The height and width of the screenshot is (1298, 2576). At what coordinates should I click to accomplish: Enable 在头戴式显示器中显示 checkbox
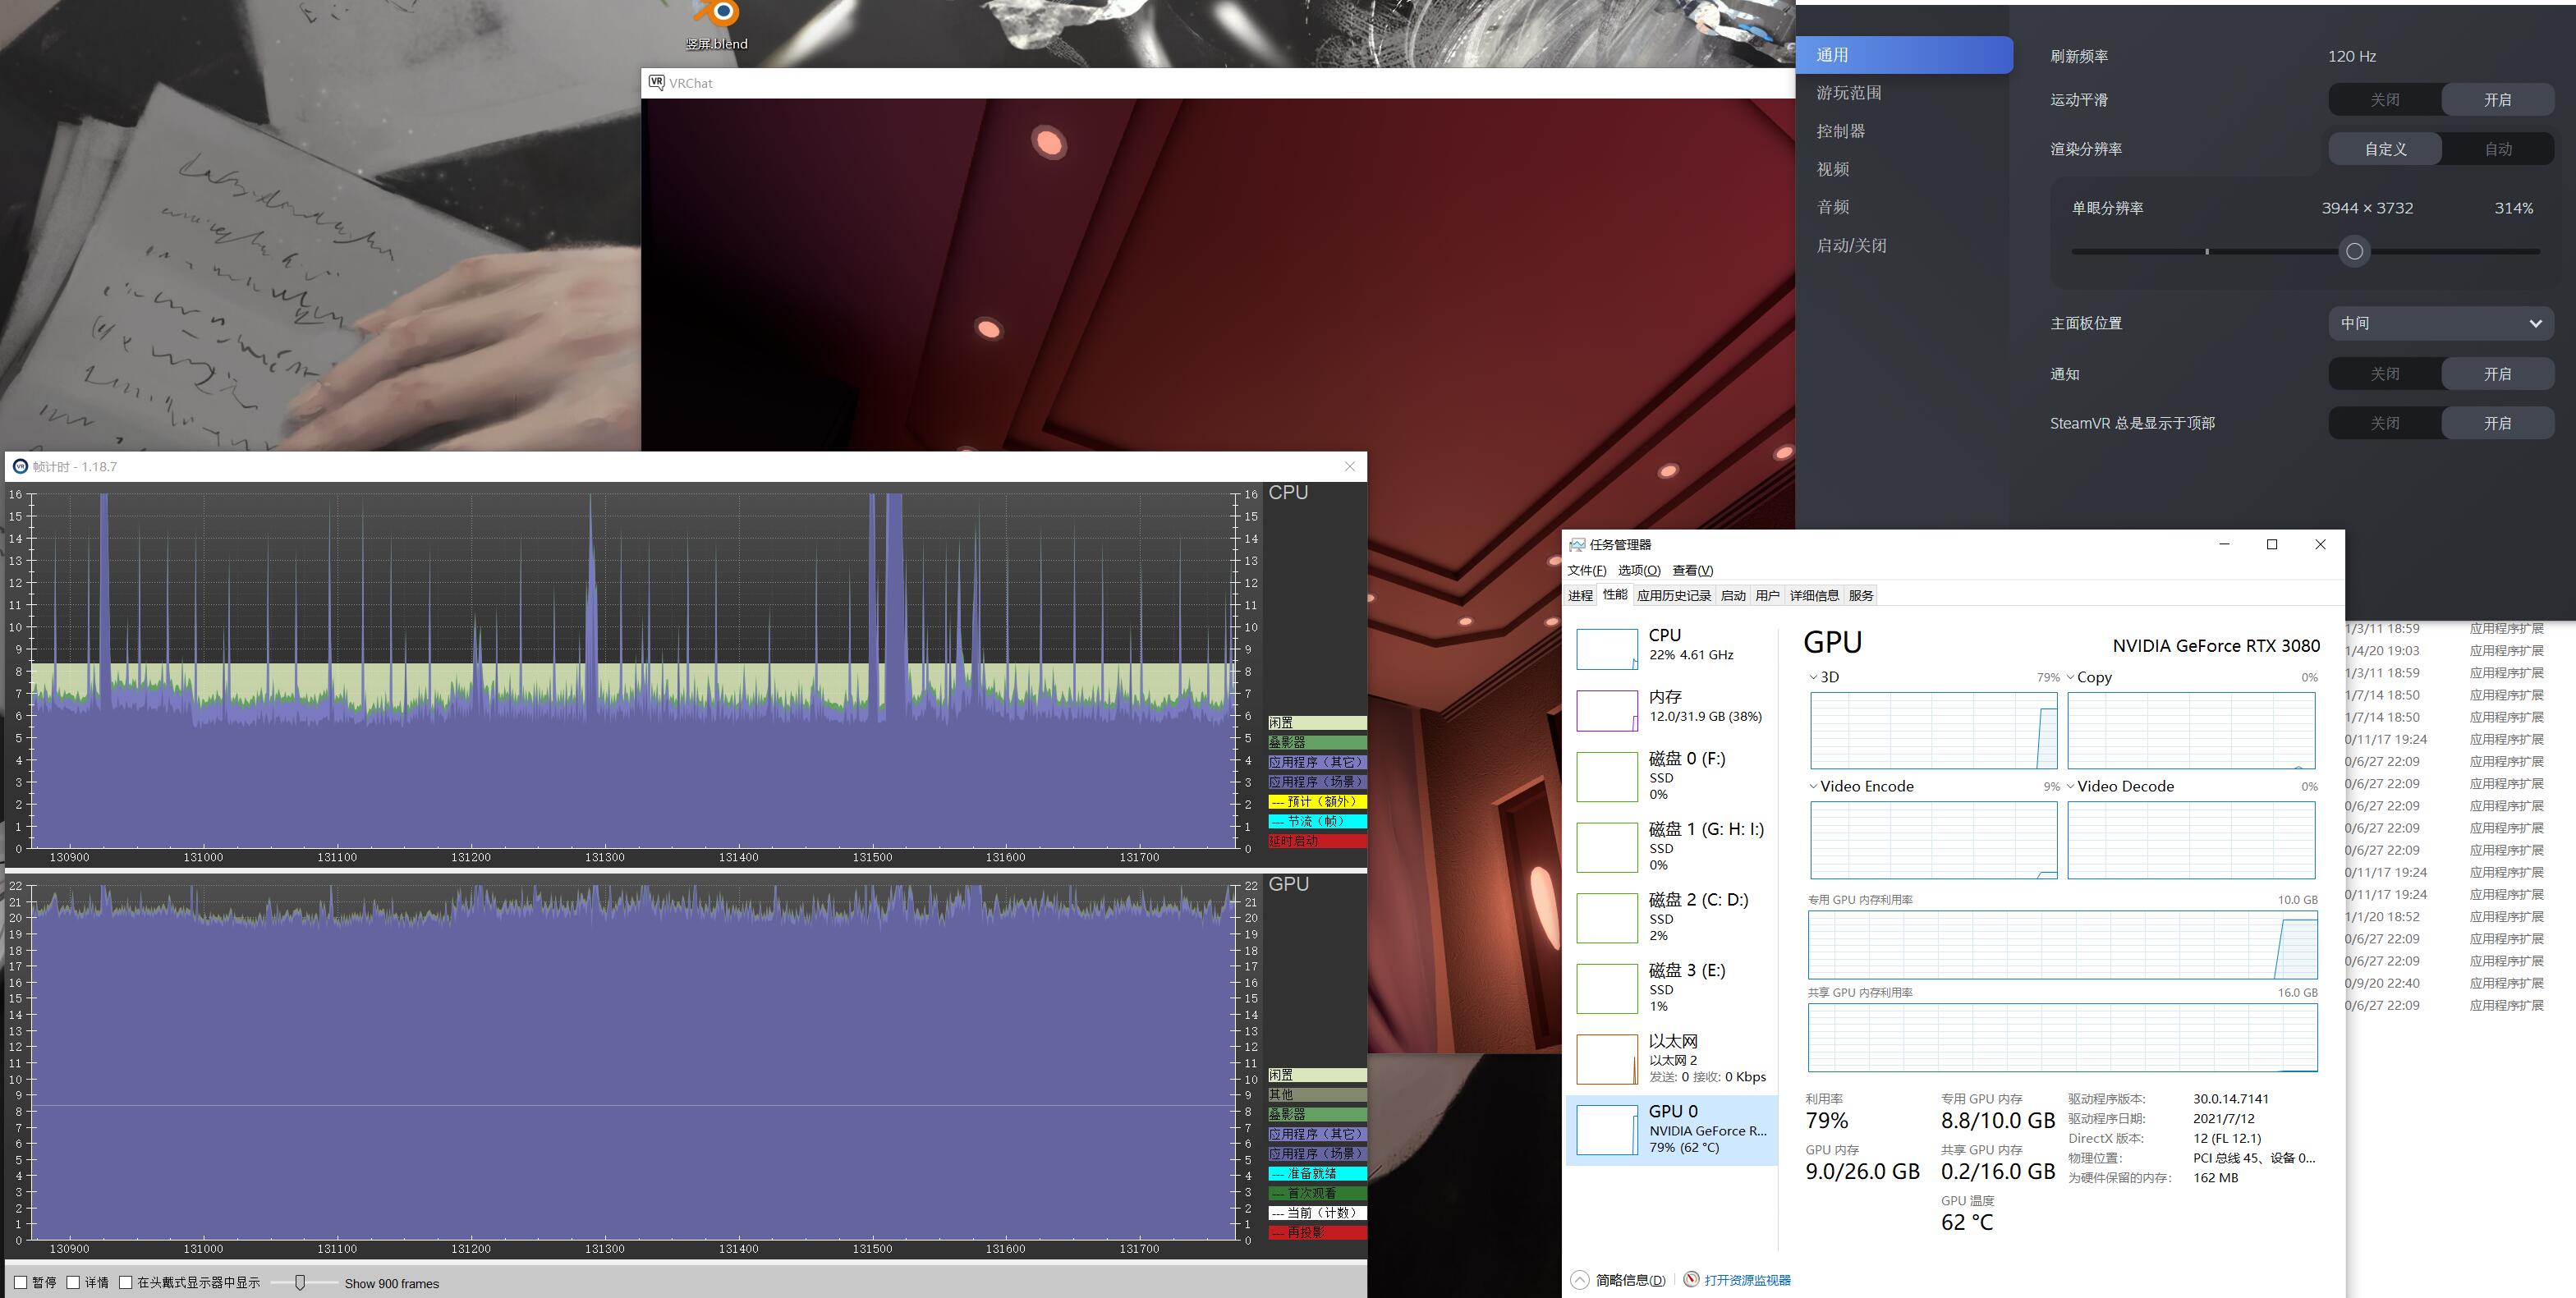(126, 1282)
